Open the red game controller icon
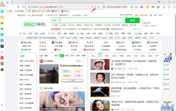 pos(153,7)
